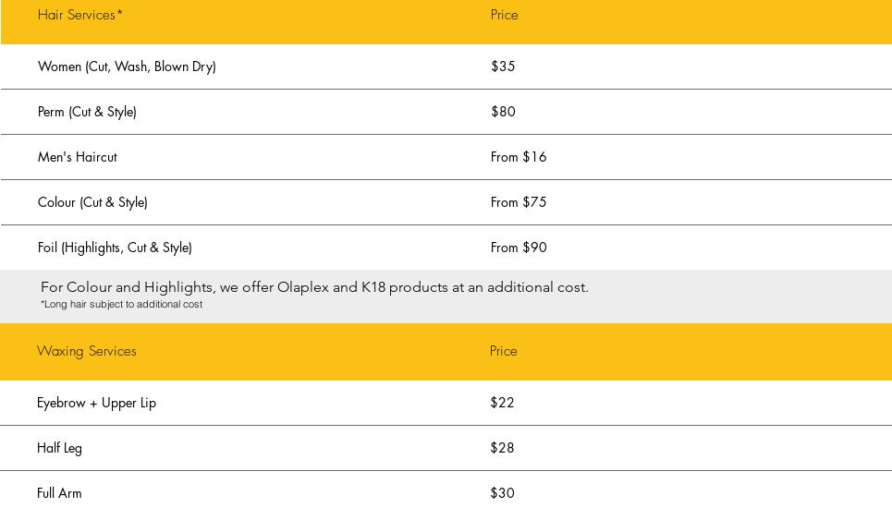Click the Foil (Highlights, Cut & Style) row
This screenshot has width=892, height=508.
115,248
